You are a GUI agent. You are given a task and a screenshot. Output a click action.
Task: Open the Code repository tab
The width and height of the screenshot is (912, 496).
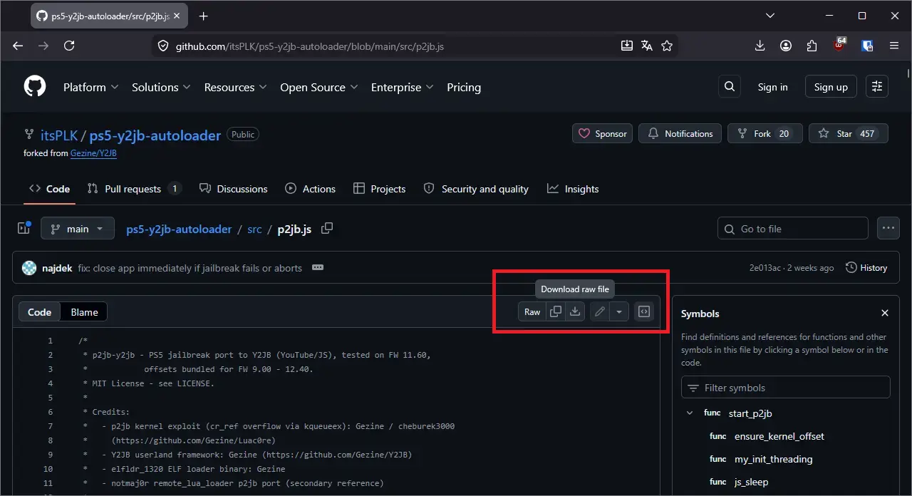49,189
